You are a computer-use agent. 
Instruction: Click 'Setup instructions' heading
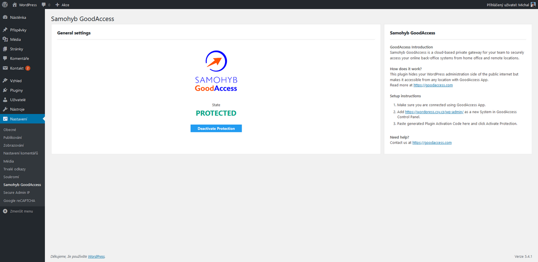click(x=405, y=96)
